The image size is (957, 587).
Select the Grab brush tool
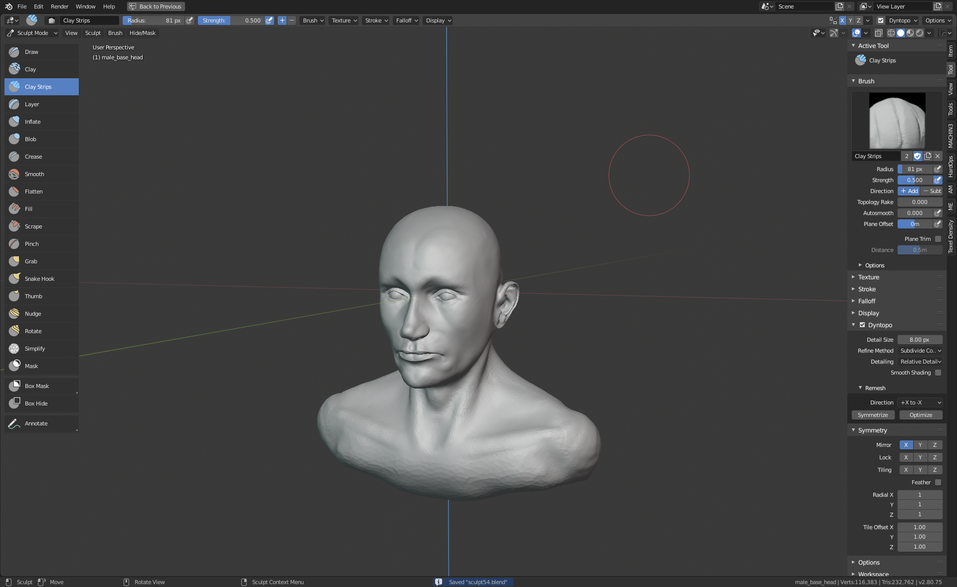(x=31, y=261)
